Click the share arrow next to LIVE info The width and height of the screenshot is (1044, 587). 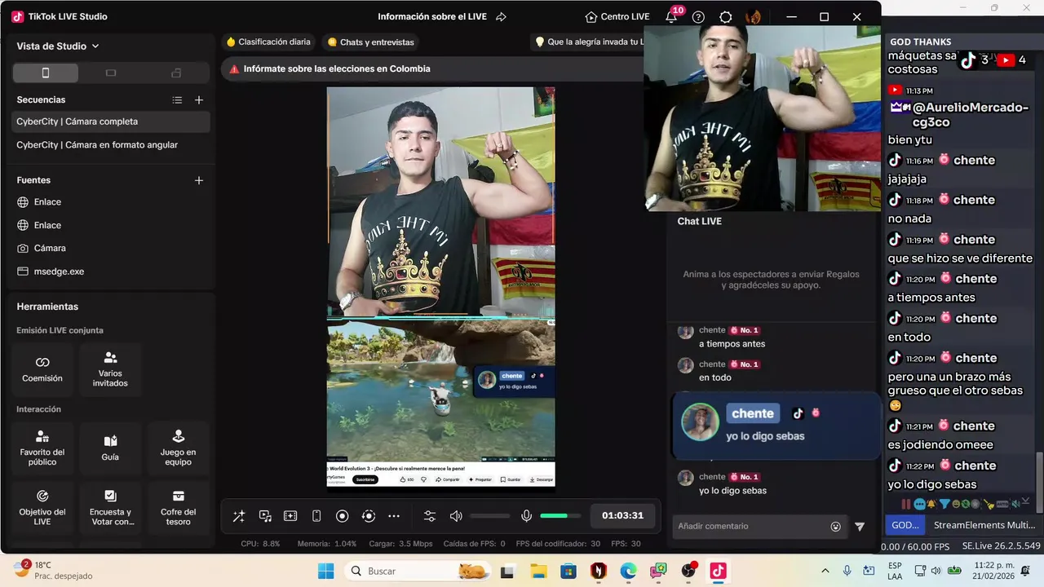point(502,16)
